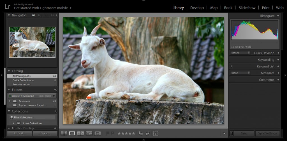Screen dimensions: 287x141
Task: Toggle filmstrip with bottom edge arrow
Action: pyautogui.click(x=143, y=140)
